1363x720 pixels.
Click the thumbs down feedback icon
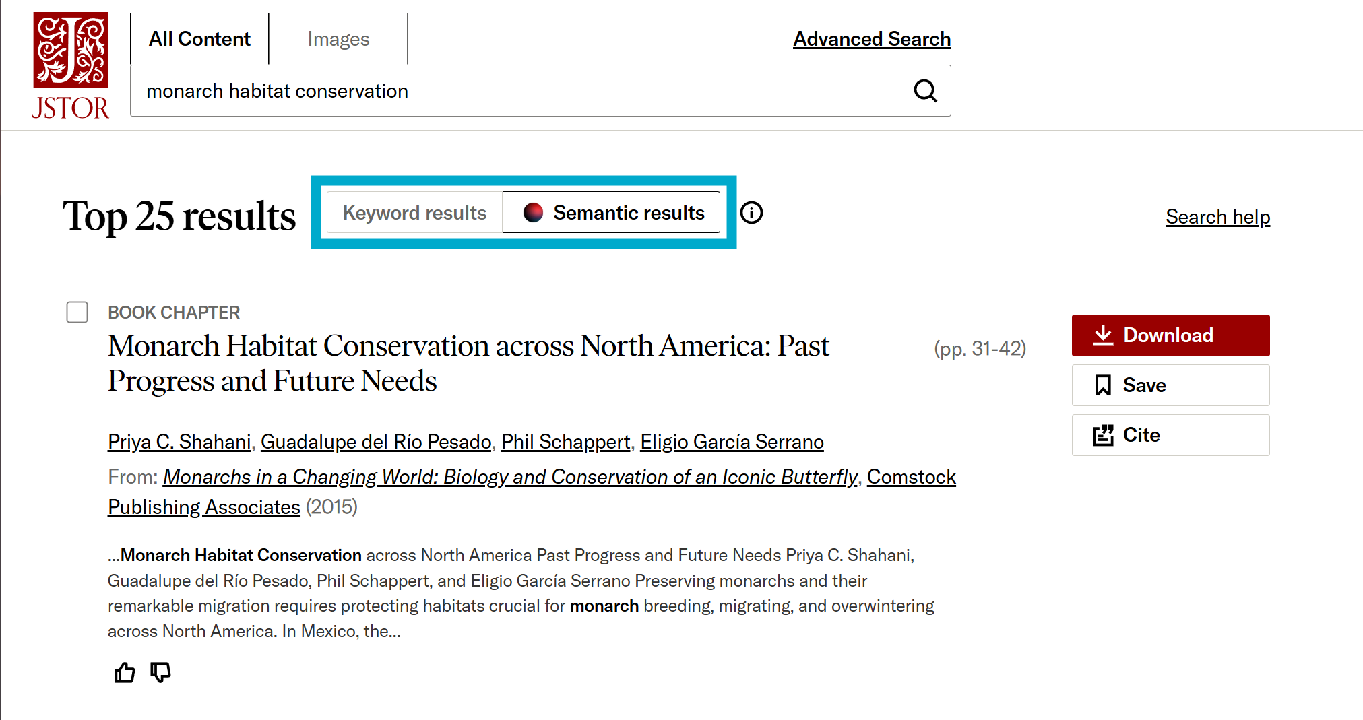click(160, 672)
